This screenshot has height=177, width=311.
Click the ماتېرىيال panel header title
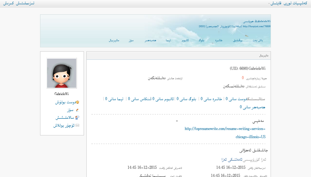point(264,56)
